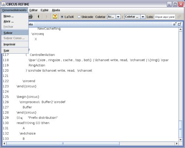The width and height of the screenshot is (185, 148).
Task: Click '\extchoice' on line 132
Action: coord(27,134)
